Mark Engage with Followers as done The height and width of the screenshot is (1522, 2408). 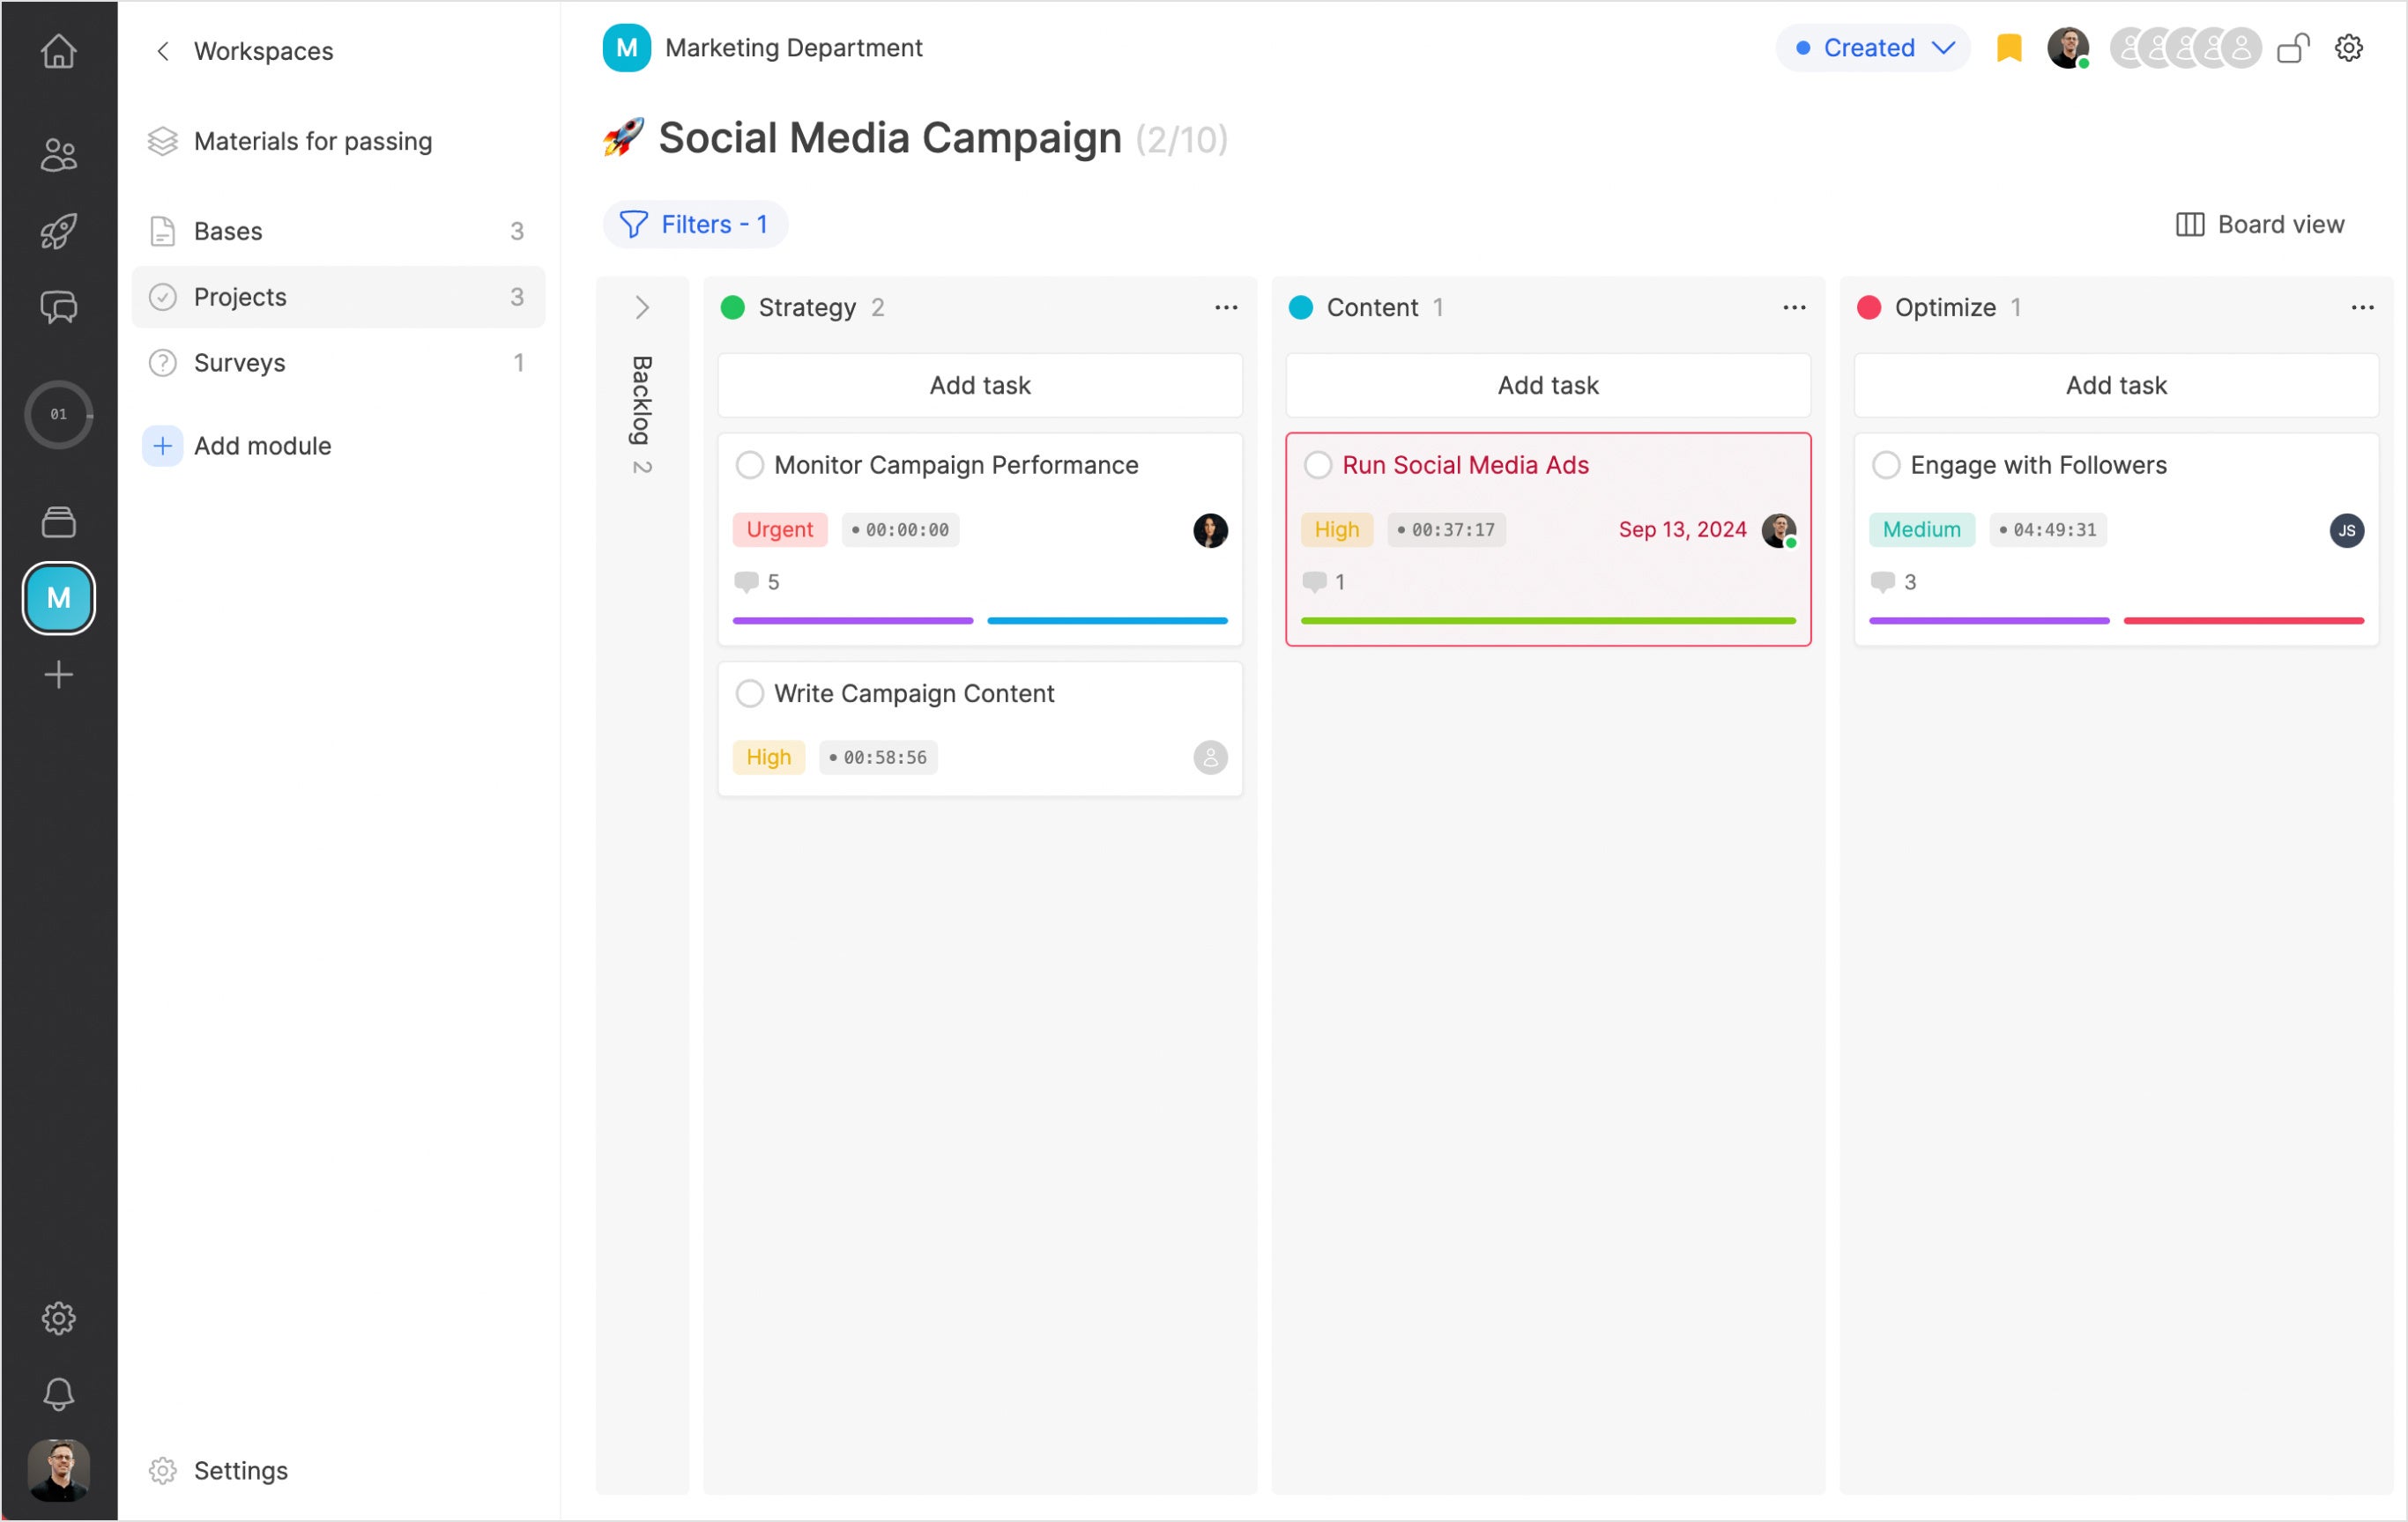point(1885,465)
